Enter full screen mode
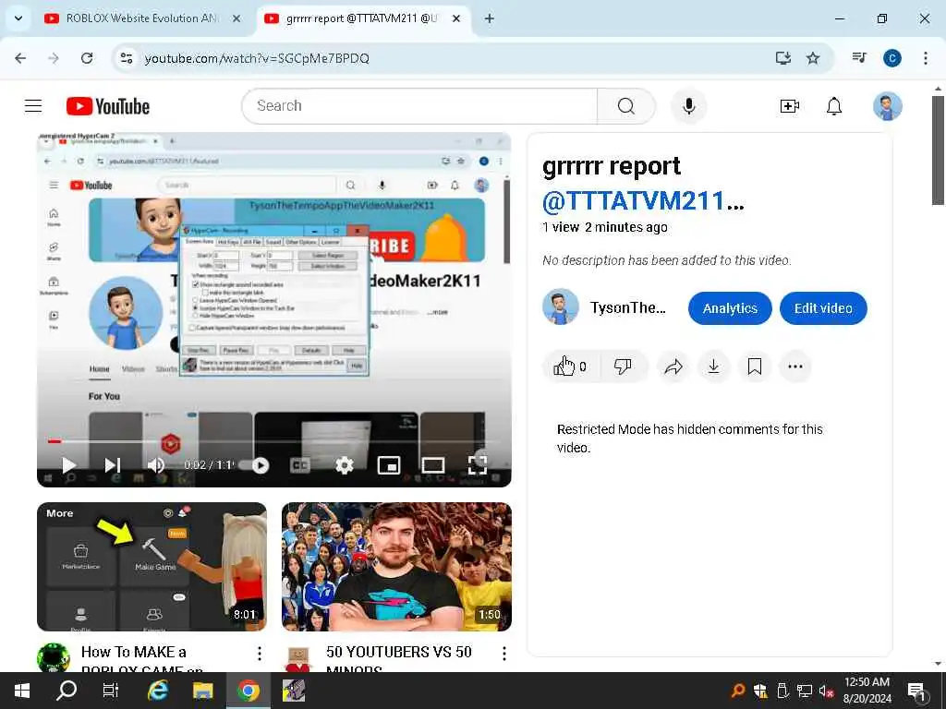This screenshot has width=946, height=709. tap(478, 465)
